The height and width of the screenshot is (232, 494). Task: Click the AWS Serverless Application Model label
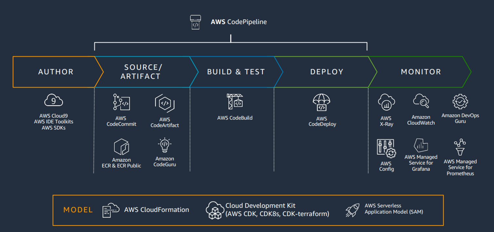(394, 209)
